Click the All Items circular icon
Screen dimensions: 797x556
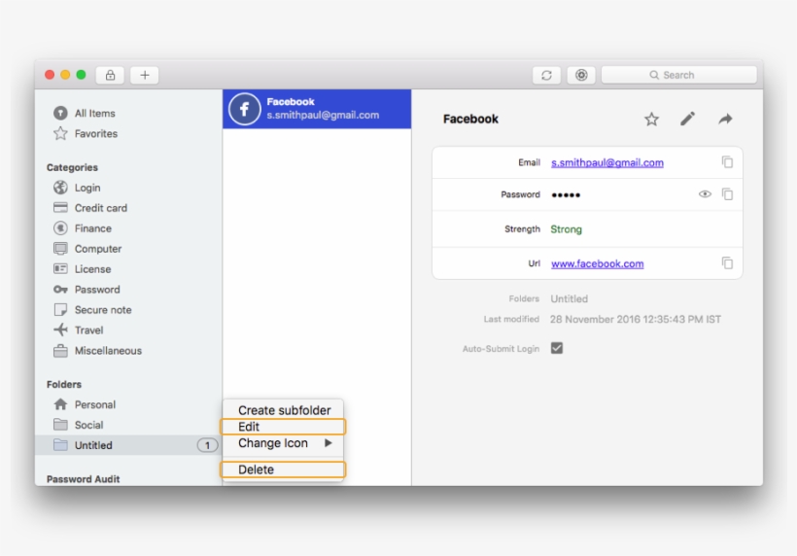[60, 113]
